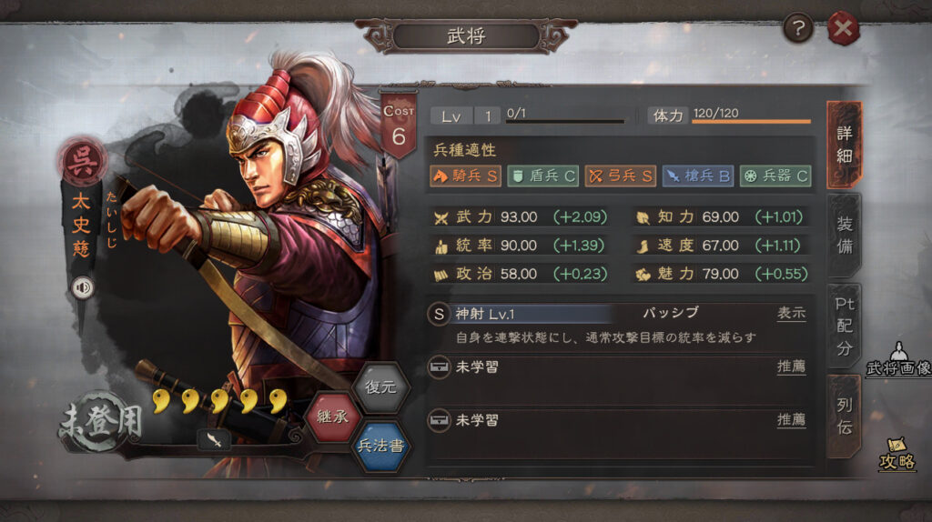Tap the 攻略 strategy guide icon

coord(897,455)
